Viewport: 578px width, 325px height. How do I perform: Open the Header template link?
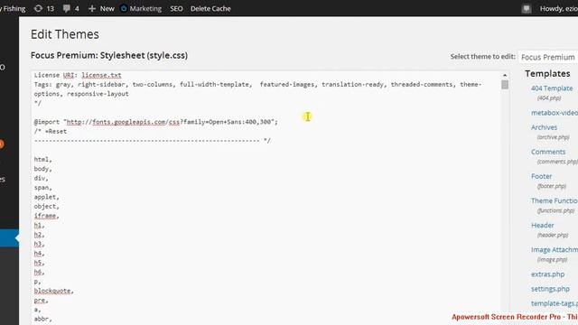coord(542,225)
